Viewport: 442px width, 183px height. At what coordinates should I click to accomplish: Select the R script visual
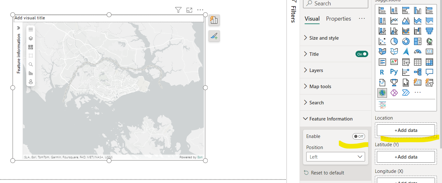tap(382, 72)
